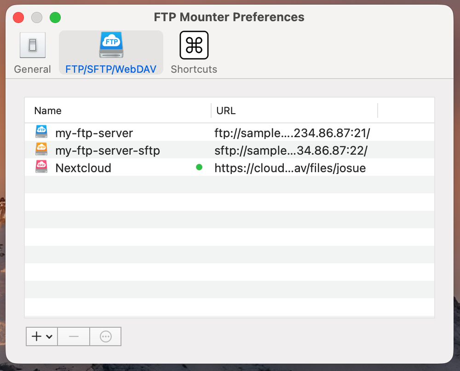
Task: Click the orange SFTP icon in second row
Action: click(41, 150)
